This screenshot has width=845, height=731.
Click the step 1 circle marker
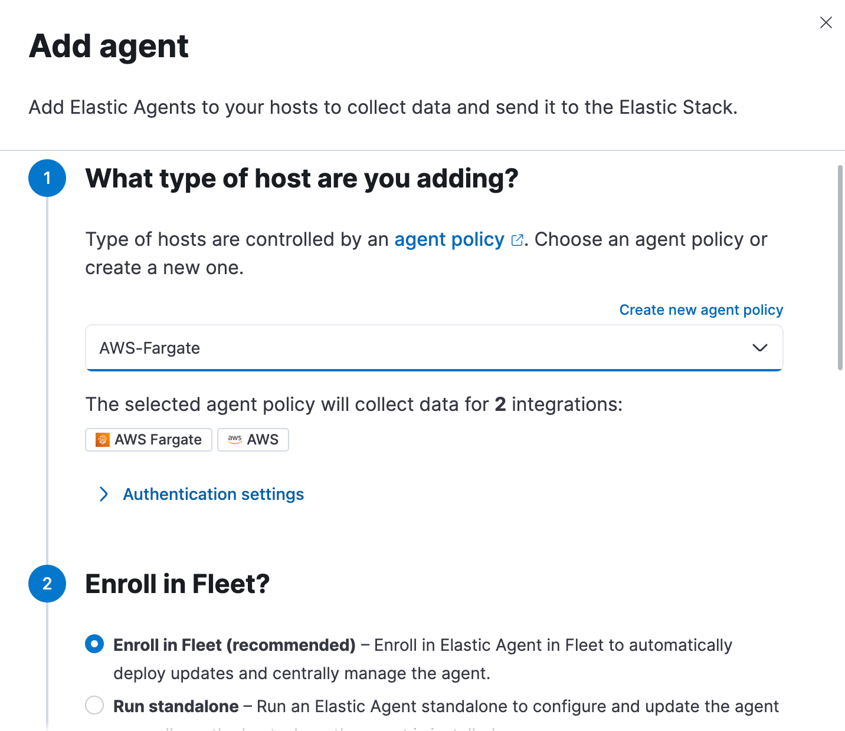[x=47, y=178]
